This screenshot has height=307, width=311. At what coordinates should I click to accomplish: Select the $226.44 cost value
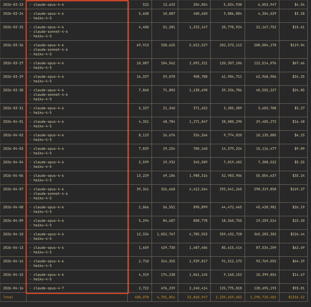point(298,234)
